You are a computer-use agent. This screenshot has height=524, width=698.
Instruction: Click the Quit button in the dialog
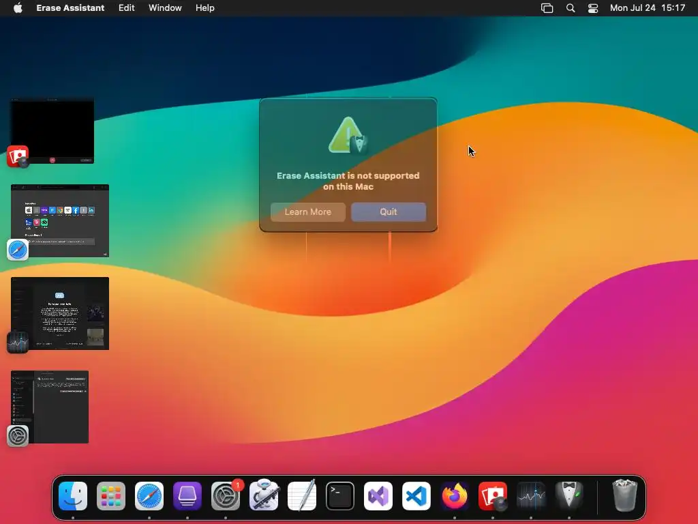point(388,212)
